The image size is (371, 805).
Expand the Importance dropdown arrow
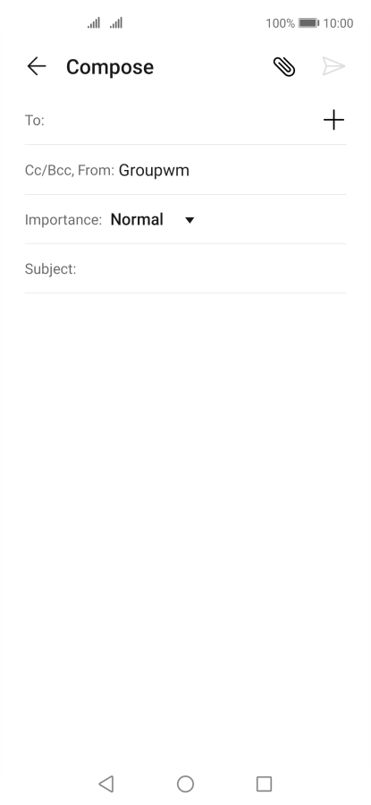[x=190, y=220]
